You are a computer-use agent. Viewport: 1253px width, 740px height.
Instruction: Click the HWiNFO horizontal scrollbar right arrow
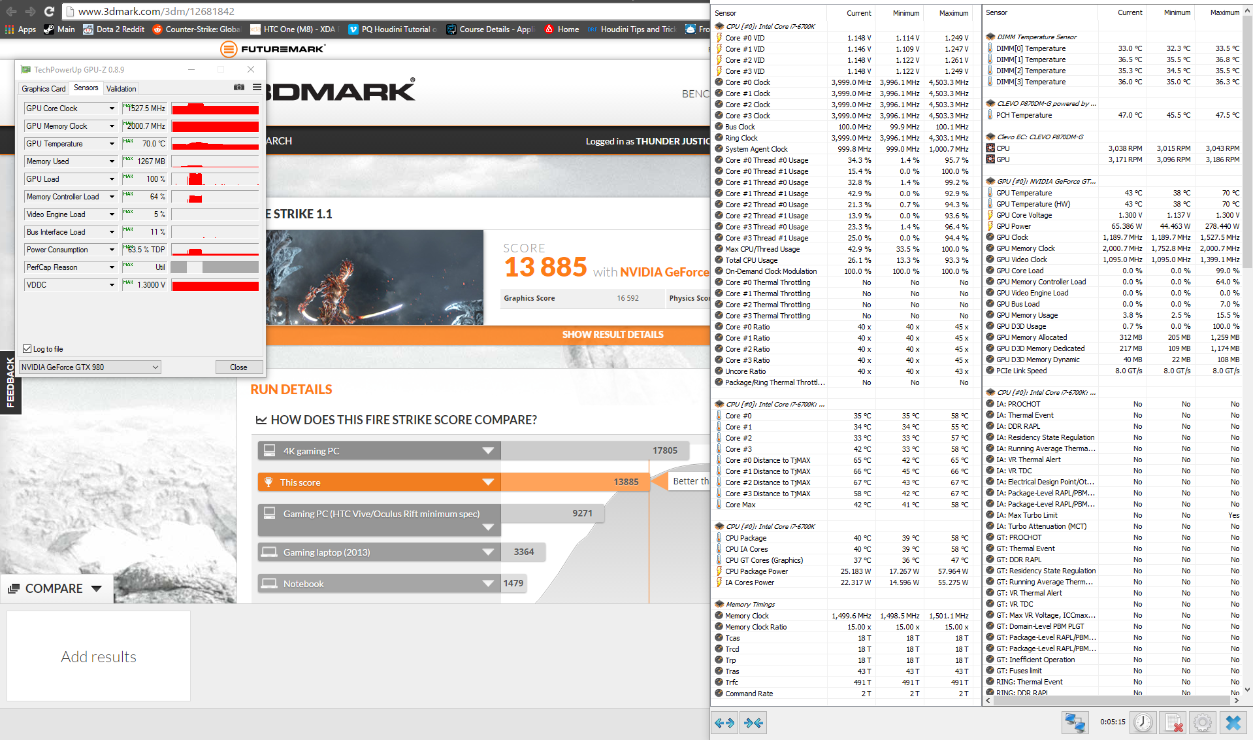pyautogui.click(x=1236, y=700)
